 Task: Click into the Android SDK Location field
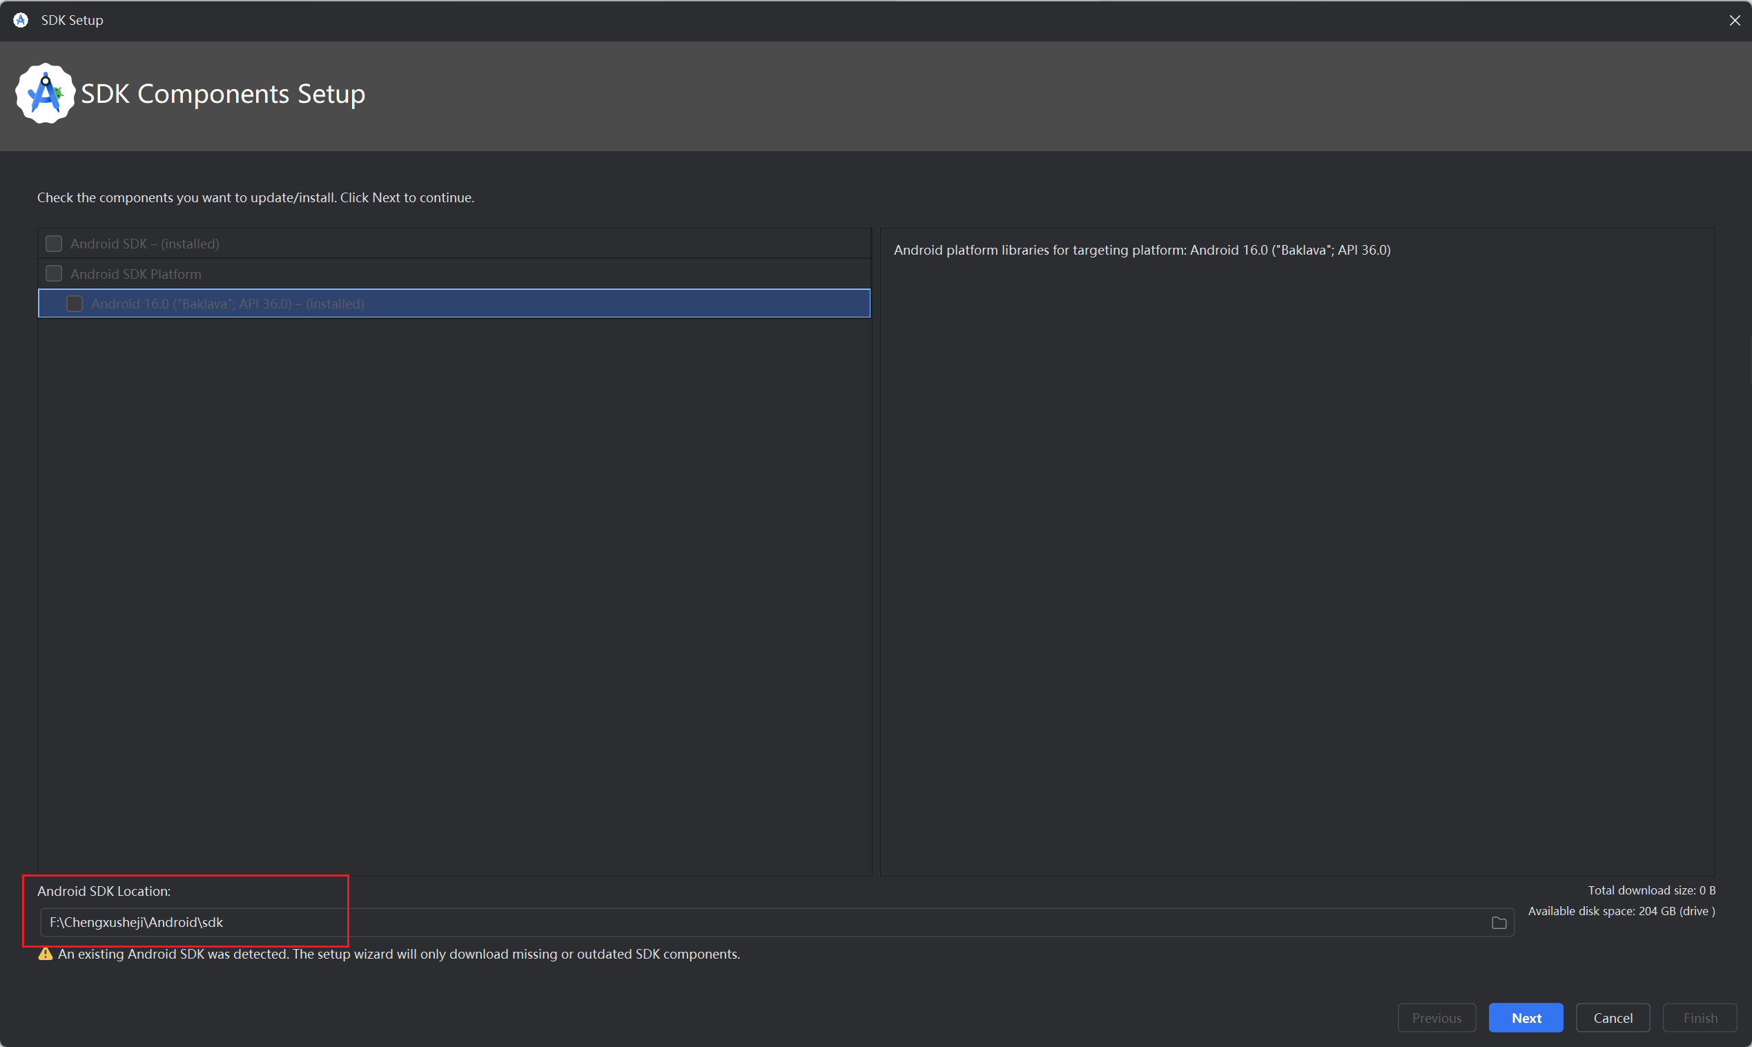777,923
